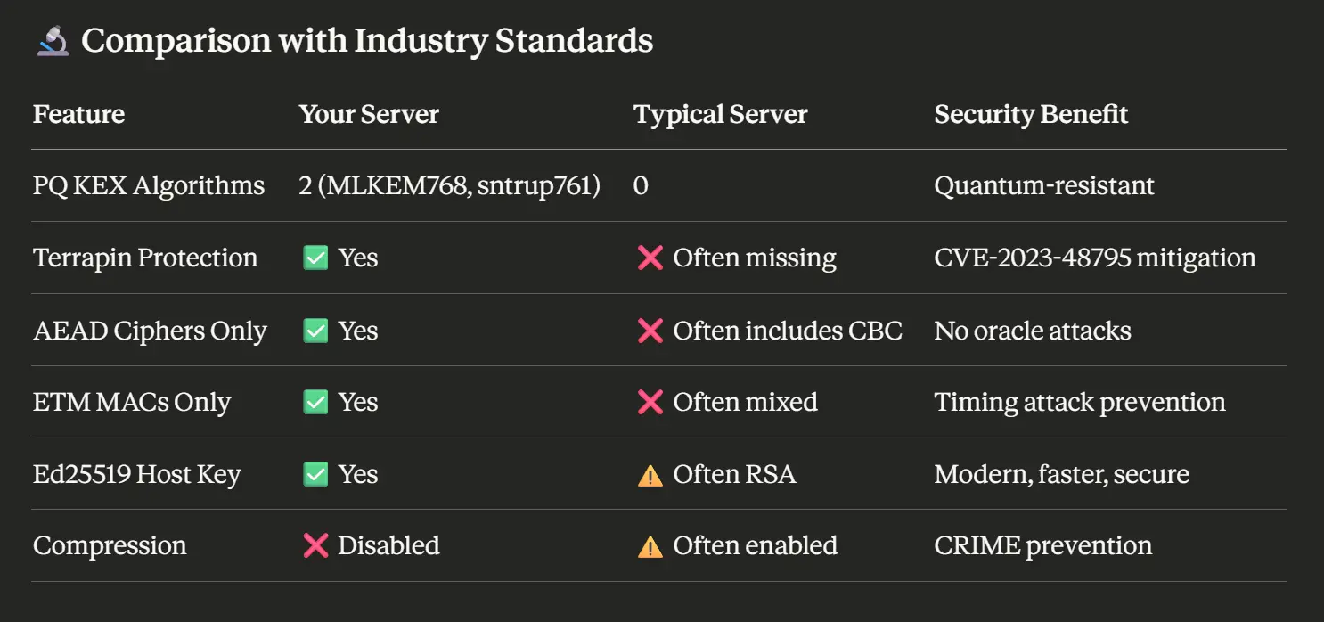Click the MLKEM768, sntrup761 cell
The image size is (1324, 622).
450,186
